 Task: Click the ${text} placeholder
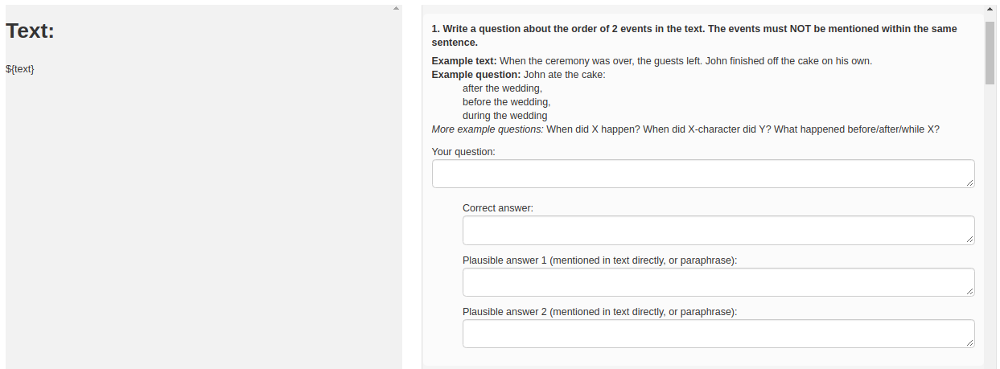coord(20,69)
